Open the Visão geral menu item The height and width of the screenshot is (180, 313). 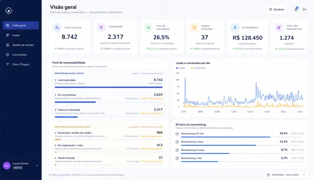[21, 25]
